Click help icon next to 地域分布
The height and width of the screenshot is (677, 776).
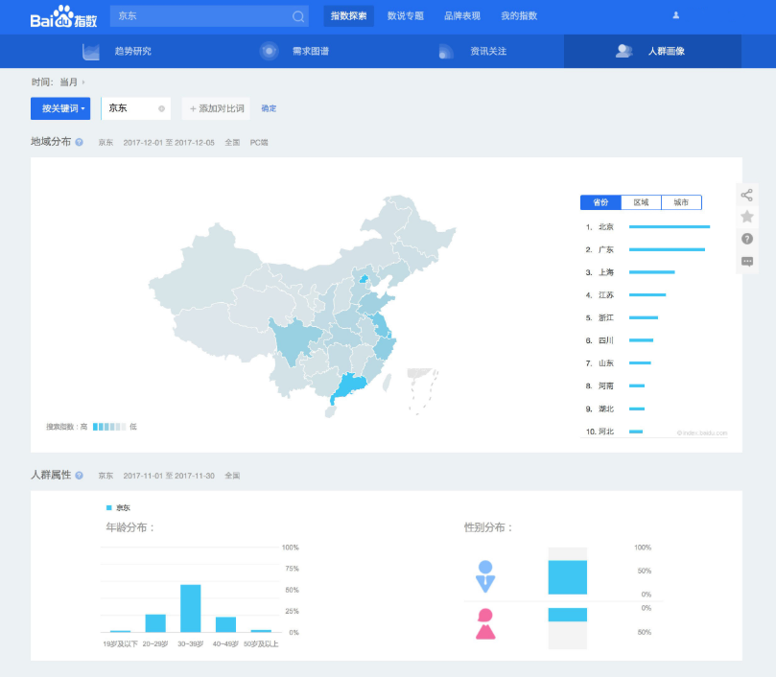coord(80,142)
